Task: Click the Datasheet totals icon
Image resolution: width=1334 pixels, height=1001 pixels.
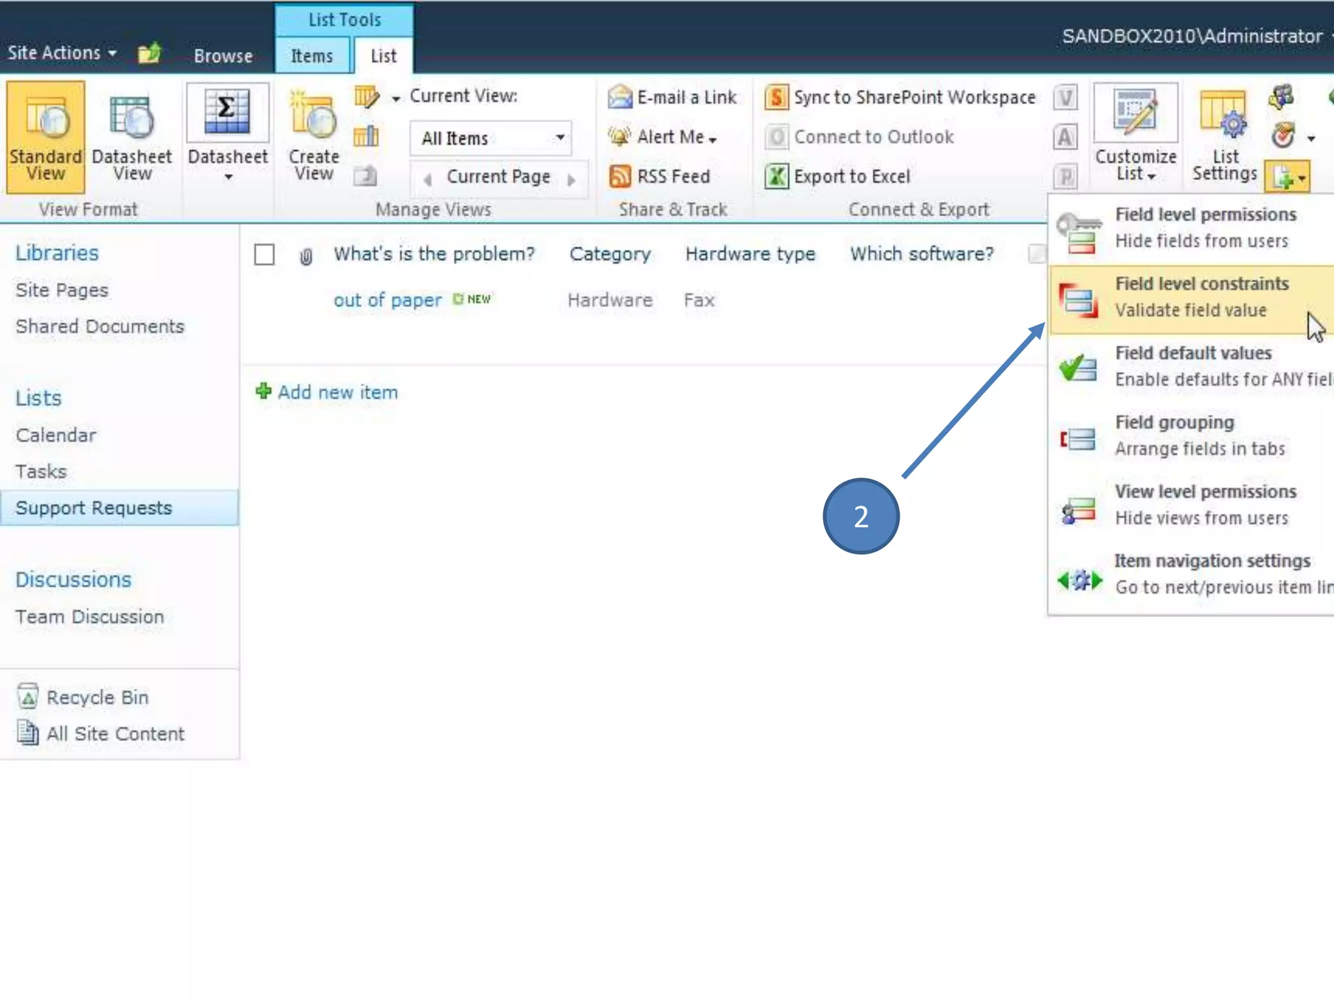Action: point(227,112)
